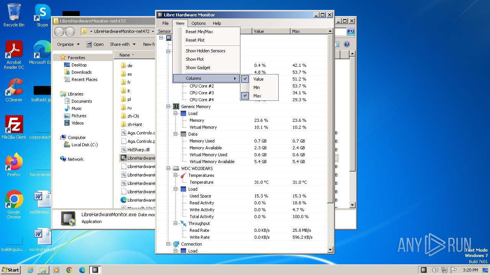This screenshot has height=275, width=490.
Task: Select the movingtest.rtf desktop document
Action: tap(42, 240)
